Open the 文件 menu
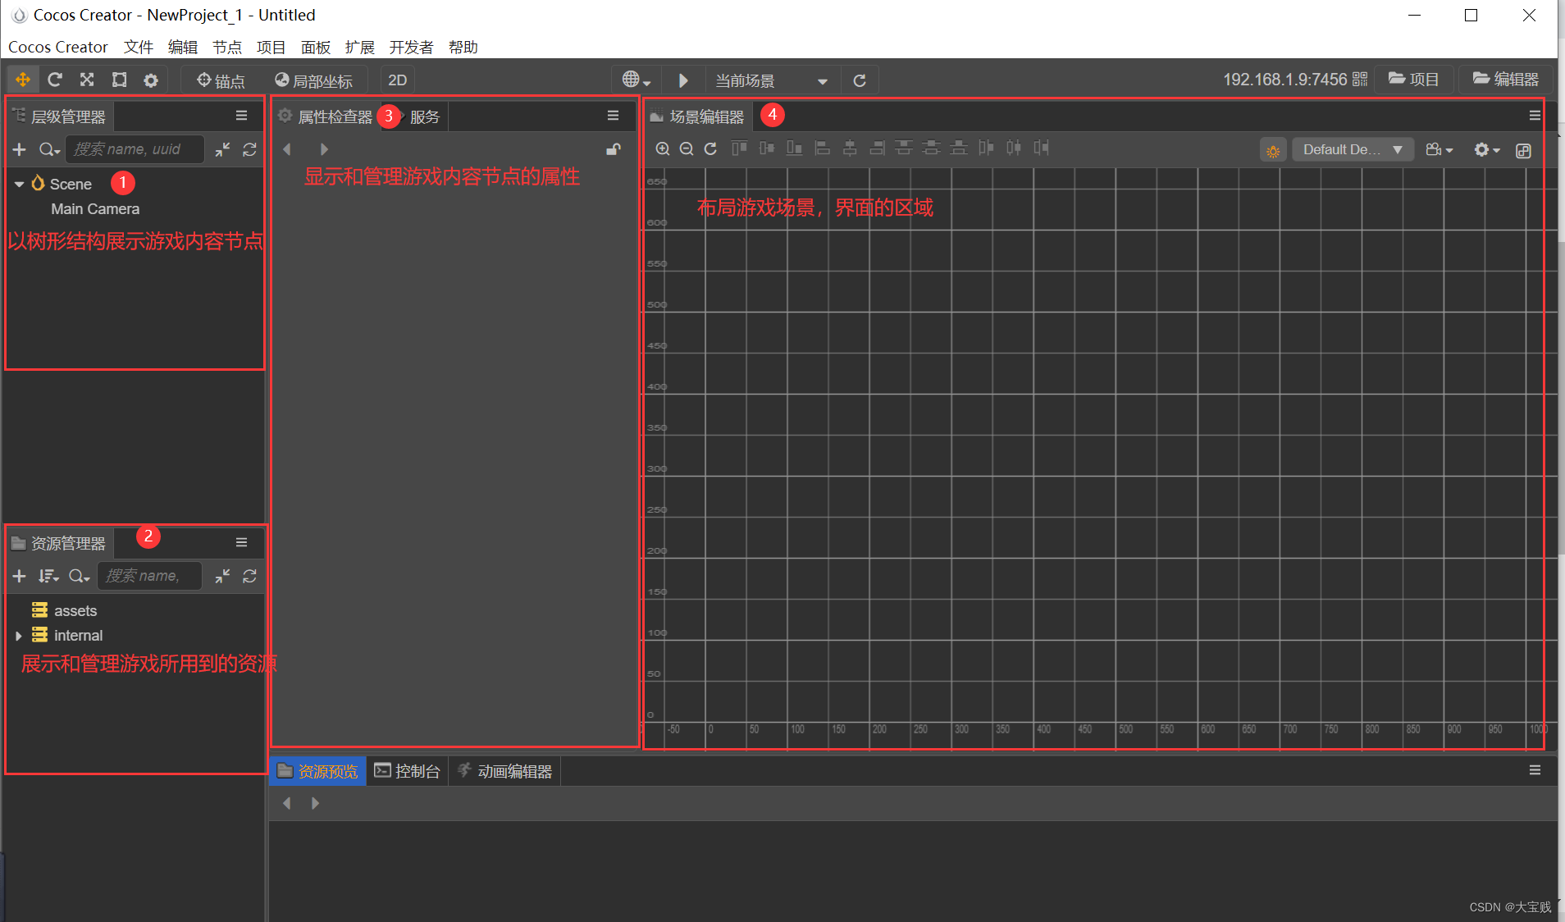The height and width of the screenshot is (922, 1565). pyautogui.click(x=138, y=47)
